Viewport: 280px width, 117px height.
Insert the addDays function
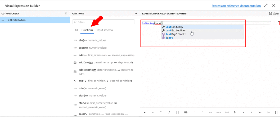pyautogui.click(x=106, y=62)
